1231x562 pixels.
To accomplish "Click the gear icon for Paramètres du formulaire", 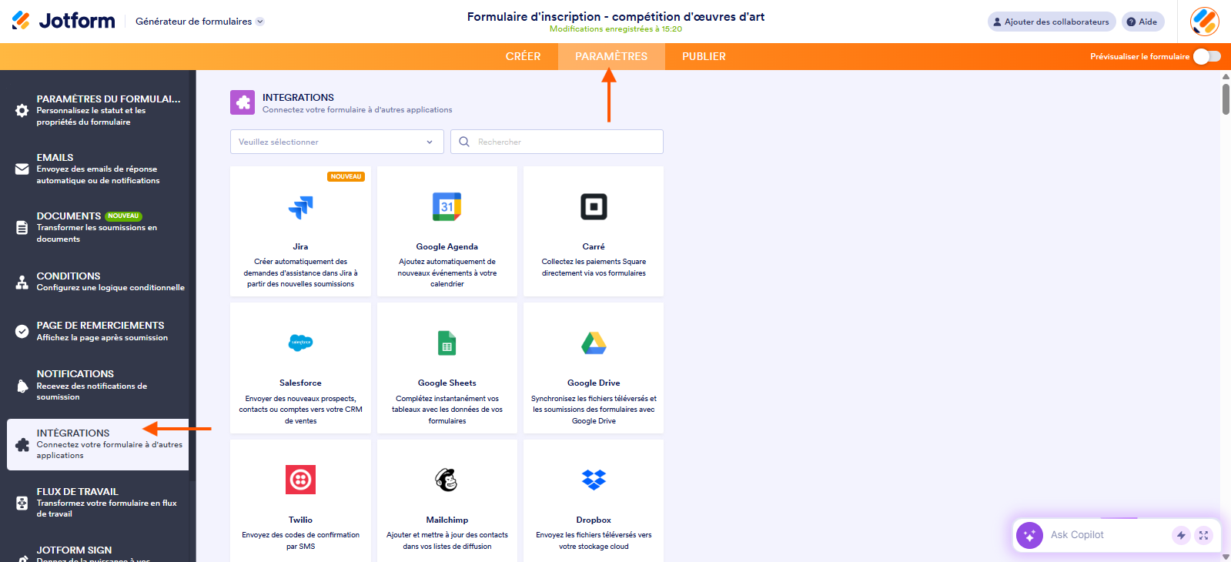I will click(x=22, y=111).
